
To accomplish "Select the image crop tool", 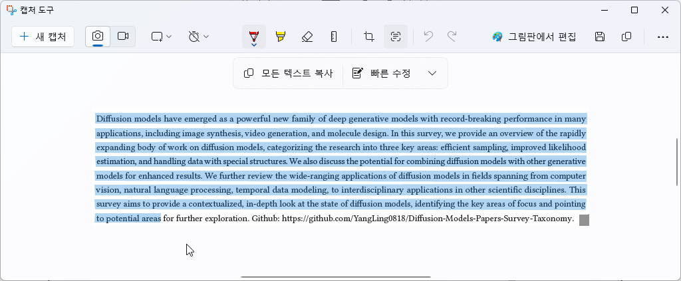I will pyautogui.click(x=369, y=37).
